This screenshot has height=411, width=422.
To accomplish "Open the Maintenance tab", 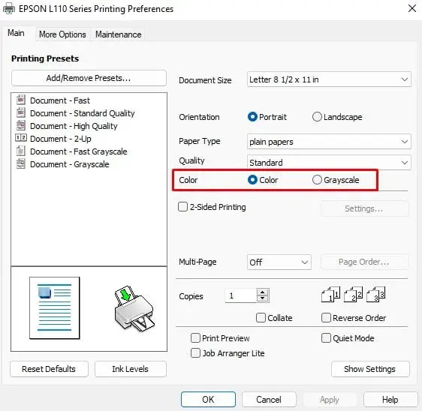I will tap(119, 34).
